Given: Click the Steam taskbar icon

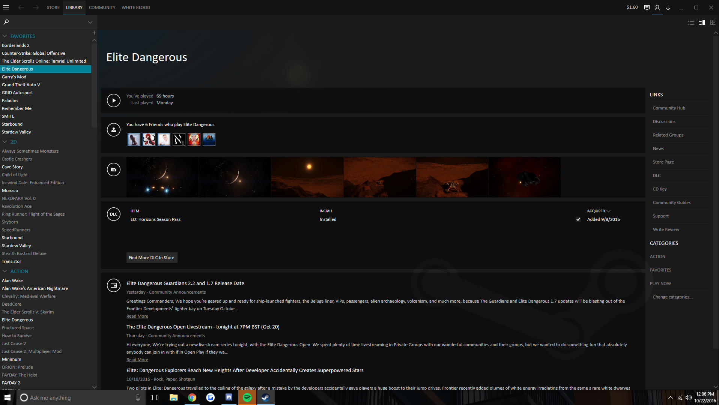Looking at the screenshot, I should [266, 397].
